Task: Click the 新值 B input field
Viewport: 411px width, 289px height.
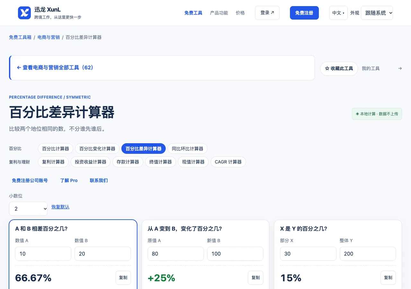Action: [235, 254]
